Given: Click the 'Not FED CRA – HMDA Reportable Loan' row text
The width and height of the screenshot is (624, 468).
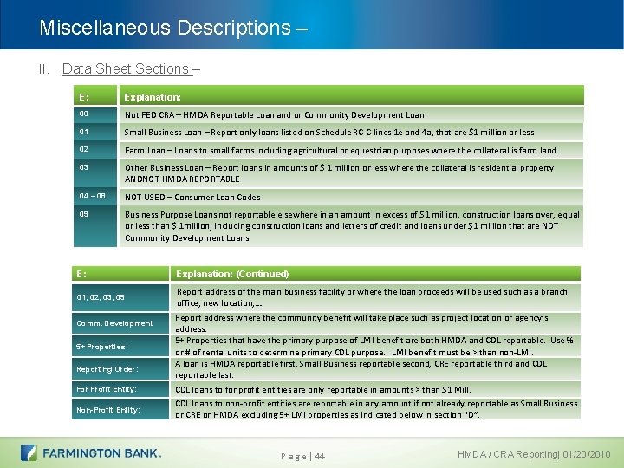Looking at the screenshot, I should point(274,115).
